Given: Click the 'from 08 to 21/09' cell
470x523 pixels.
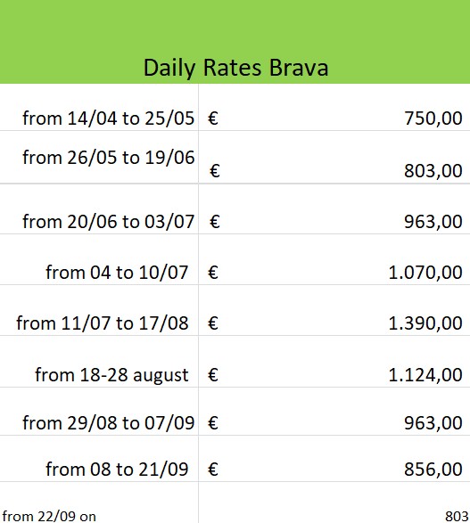Looking at the screenshot, I should click(x=99, y=459).
